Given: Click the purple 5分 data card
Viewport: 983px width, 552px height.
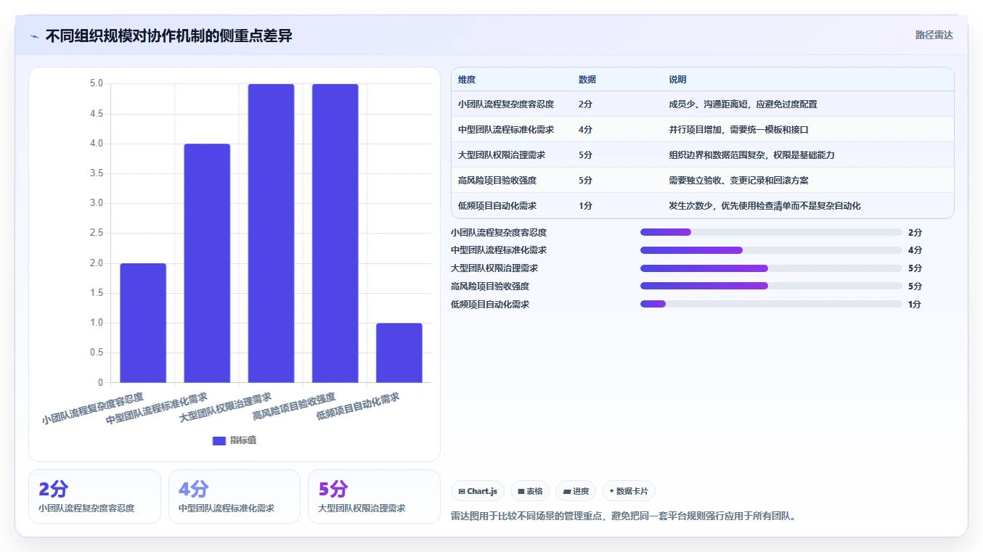Looking at the screenshot, I should [x=374, y=496].
